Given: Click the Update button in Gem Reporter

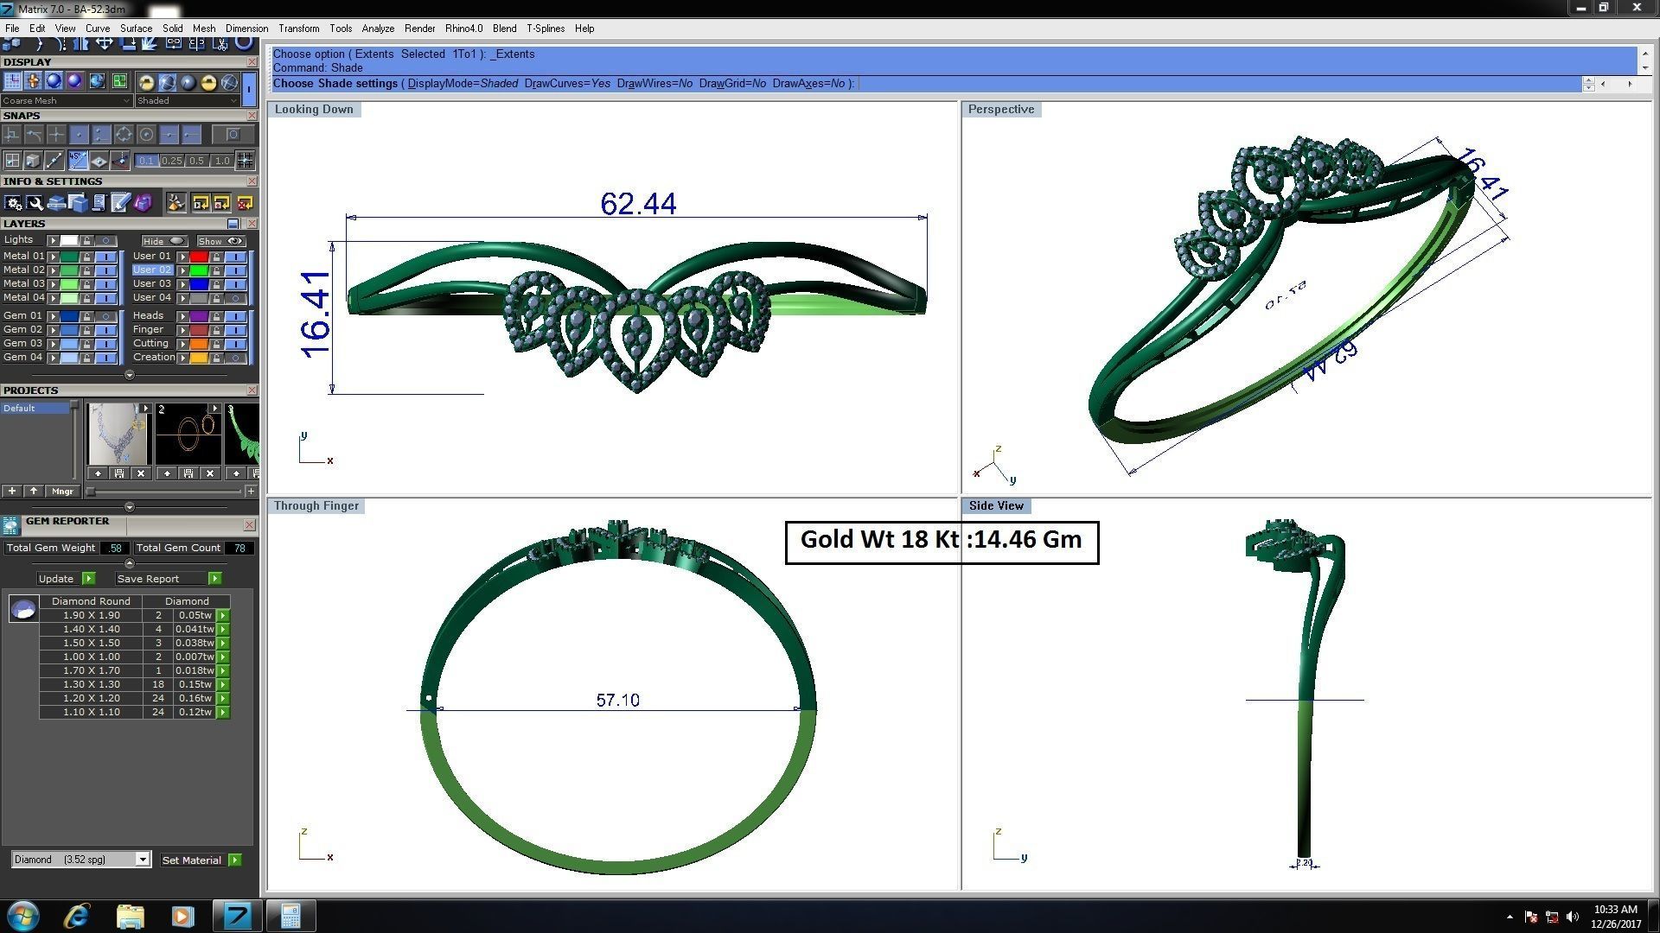Looking at the screenshot, I should [66, 579].
